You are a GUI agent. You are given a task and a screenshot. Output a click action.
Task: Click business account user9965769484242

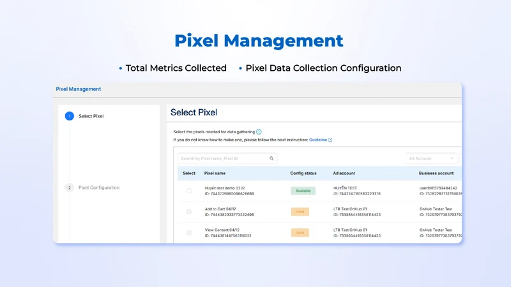tap(438, 188)
